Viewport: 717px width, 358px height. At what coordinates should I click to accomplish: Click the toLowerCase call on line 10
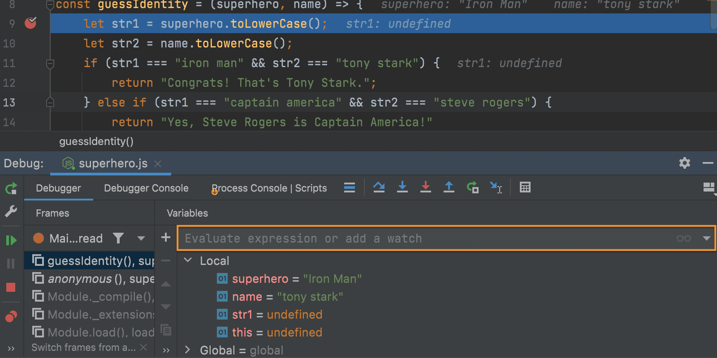coord(233,43)
